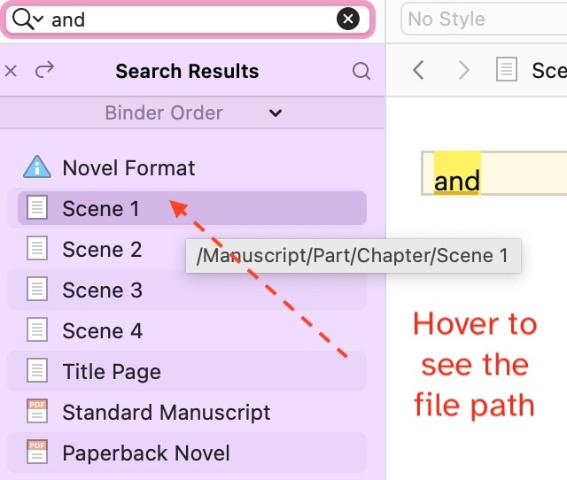Click the magnifier icon in the Search Results header

(361, 71)
